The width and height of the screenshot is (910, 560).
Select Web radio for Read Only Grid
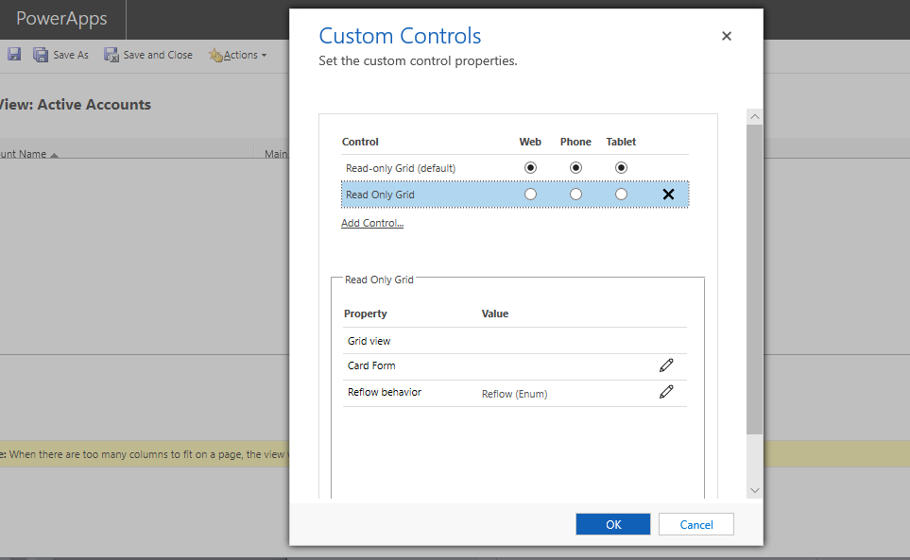point(530,195)
